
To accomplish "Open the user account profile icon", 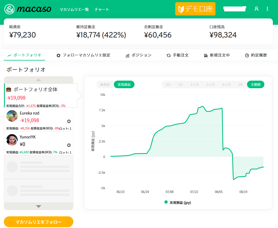I will point(256,9).
